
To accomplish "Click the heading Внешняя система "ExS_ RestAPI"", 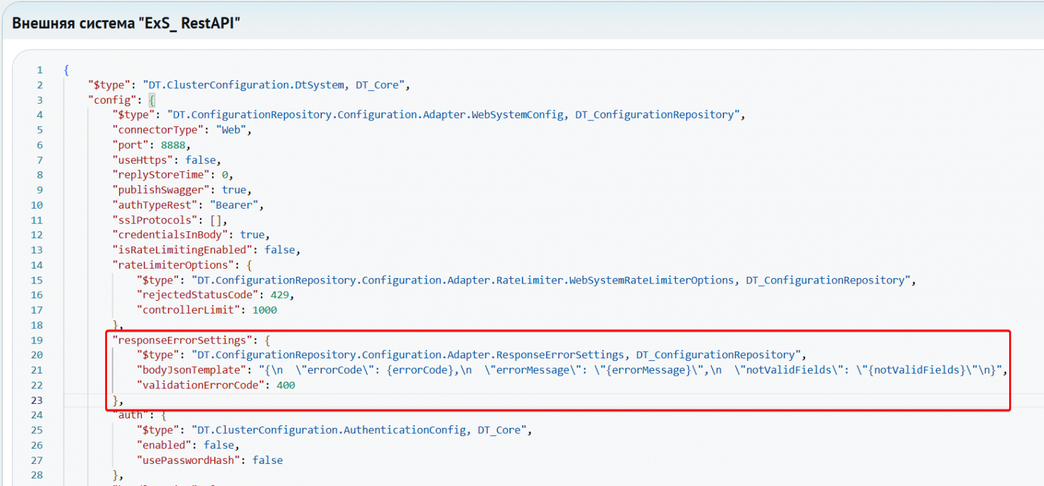I will point(126,23).
